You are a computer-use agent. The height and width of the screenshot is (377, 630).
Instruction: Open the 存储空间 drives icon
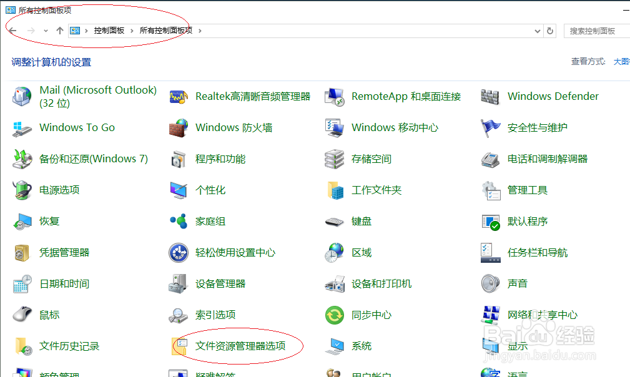coord(334,159)
